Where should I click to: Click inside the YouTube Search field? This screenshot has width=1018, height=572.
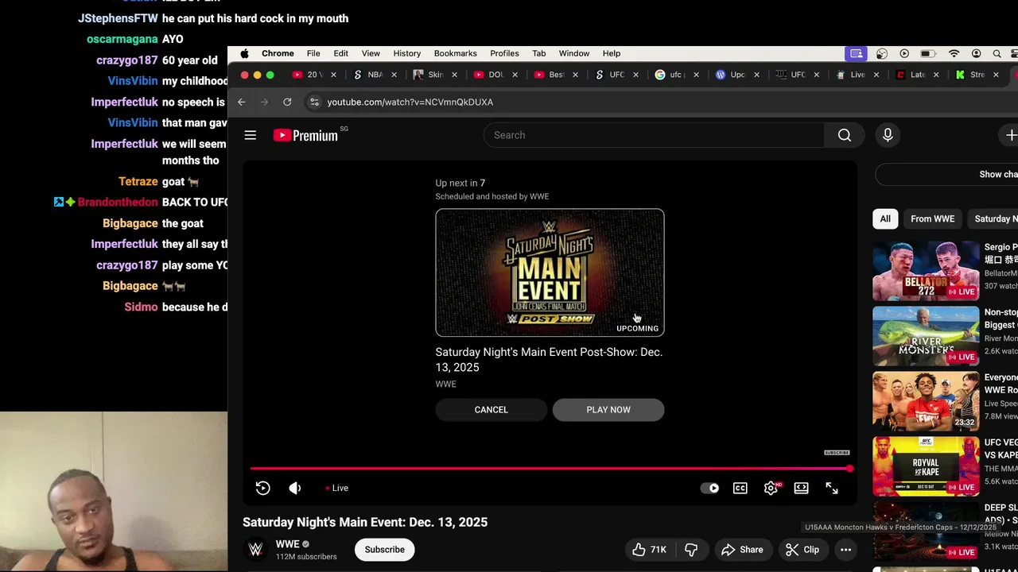(x=654, y=135)
